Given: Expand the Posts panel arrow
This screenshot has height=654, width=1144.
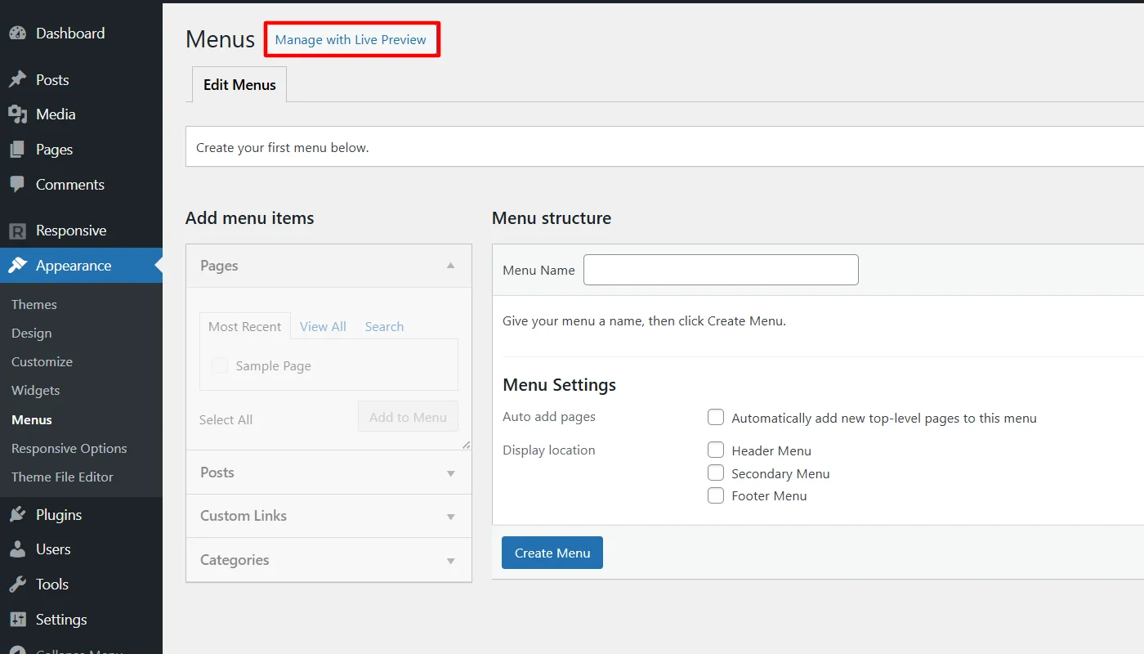Looking at the screenshot, I should tap(450, 473).
